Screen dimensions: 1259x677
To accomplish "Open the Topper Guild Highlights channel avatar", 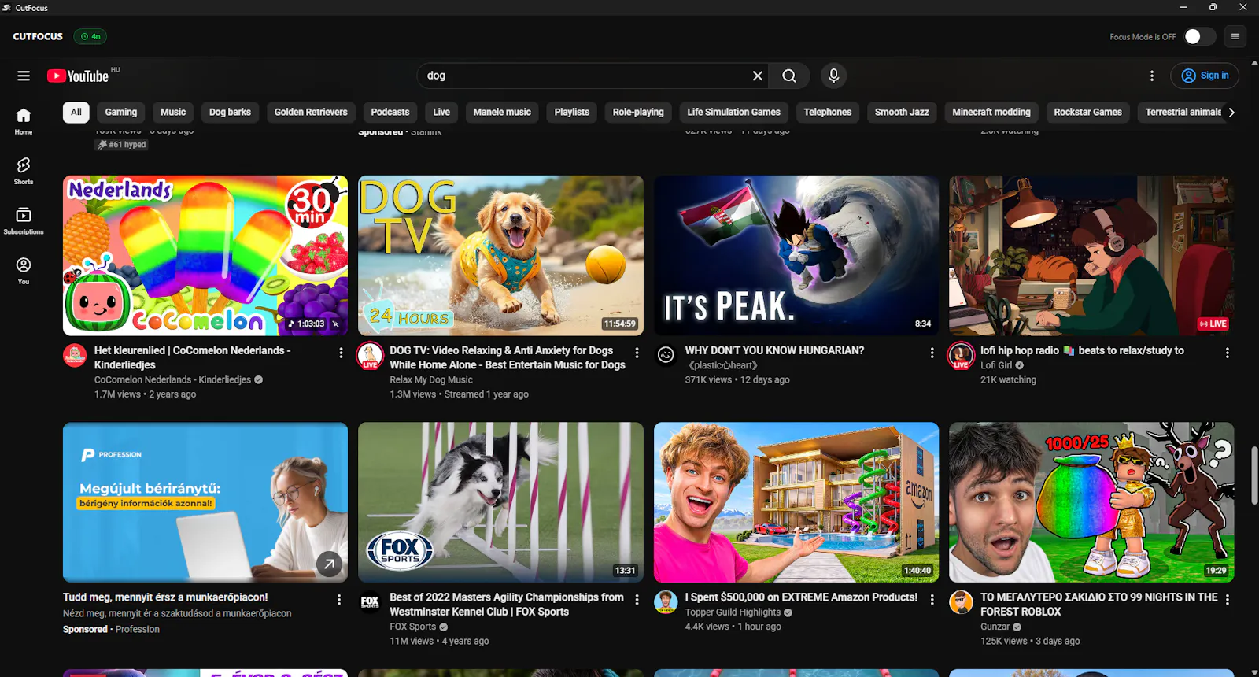I will (x=666, y=602).
